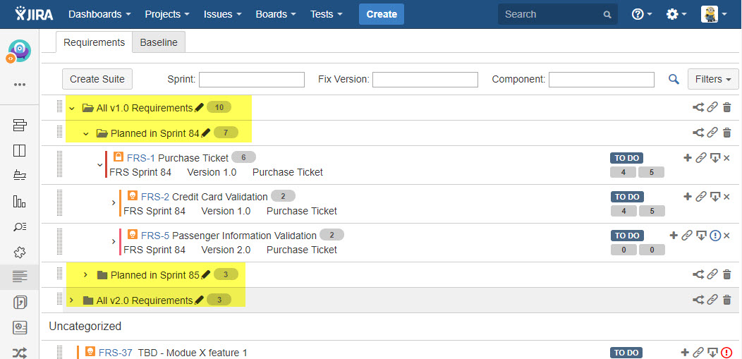Click the link icon for Planned in Sprint 84

712,133
